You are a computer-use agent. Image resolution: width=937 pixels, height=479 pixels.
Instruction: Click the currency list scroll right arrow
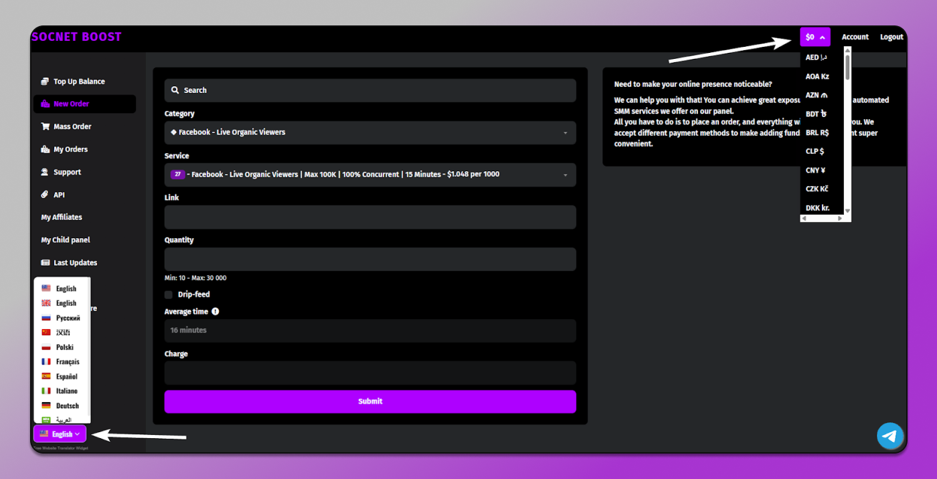coord(841,219)
